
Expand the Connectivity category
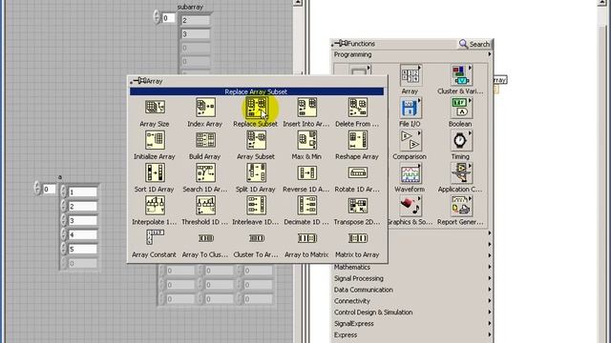click(412, 301)
